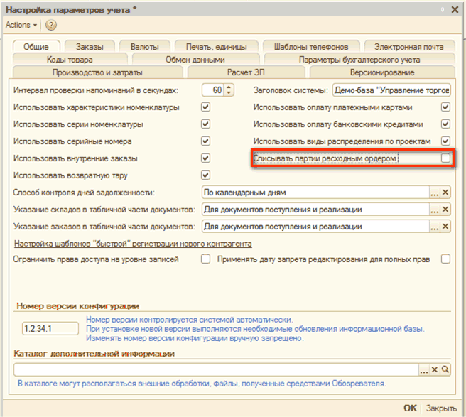Switch to the 'Валюты' tab
466x417 pixels.
click(x=145, y=47)
